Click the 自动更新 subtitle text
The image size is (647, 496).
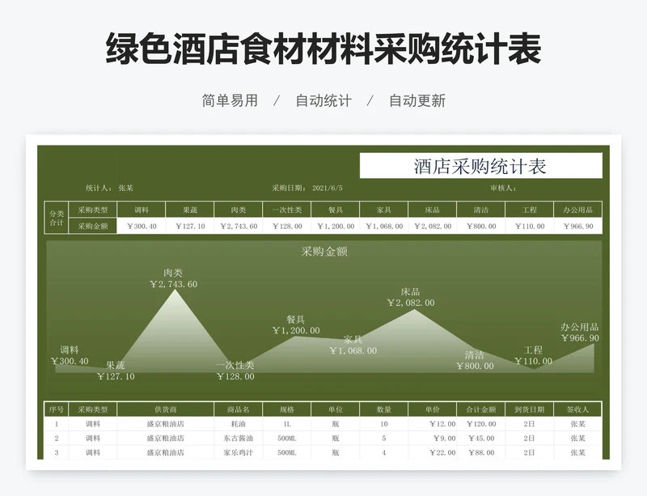click(x=417, y=101)
